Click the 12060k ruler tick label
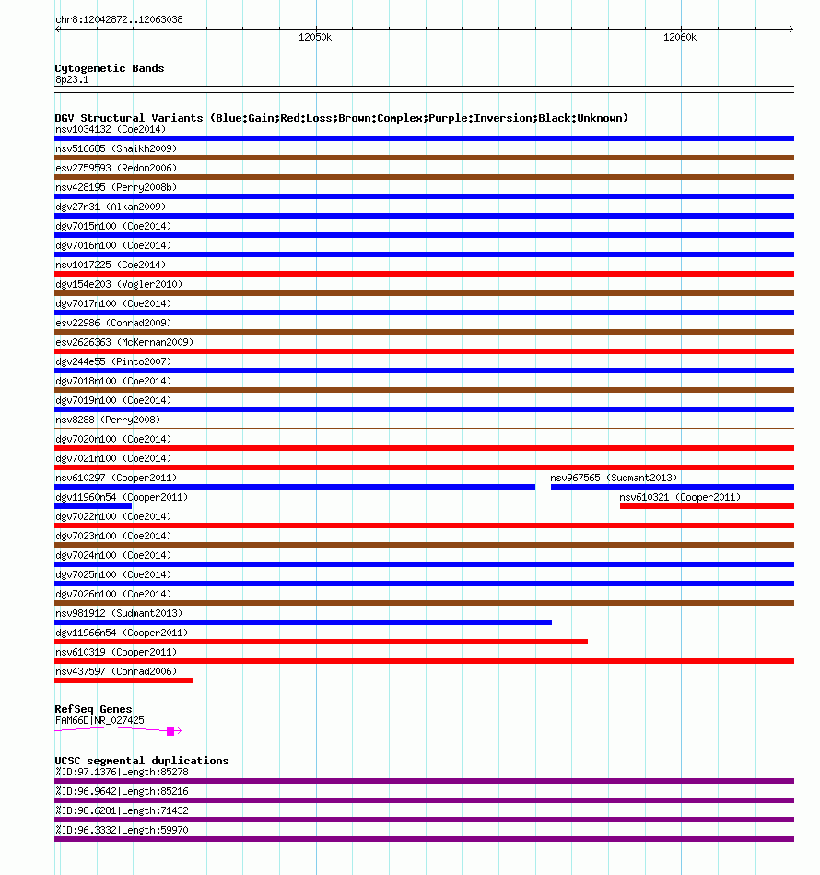Viewport: 820px width, 875px height. point(680,38)
